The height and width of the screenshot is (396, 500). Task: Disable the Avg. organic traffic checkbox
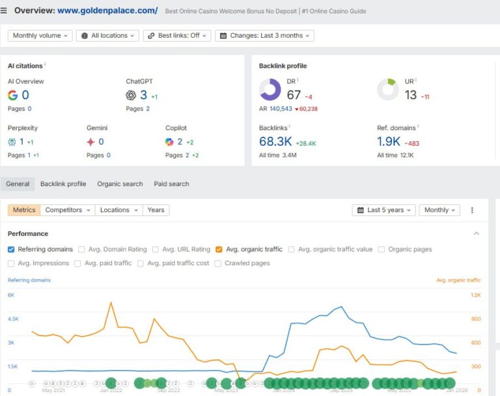tap(219, 249)
